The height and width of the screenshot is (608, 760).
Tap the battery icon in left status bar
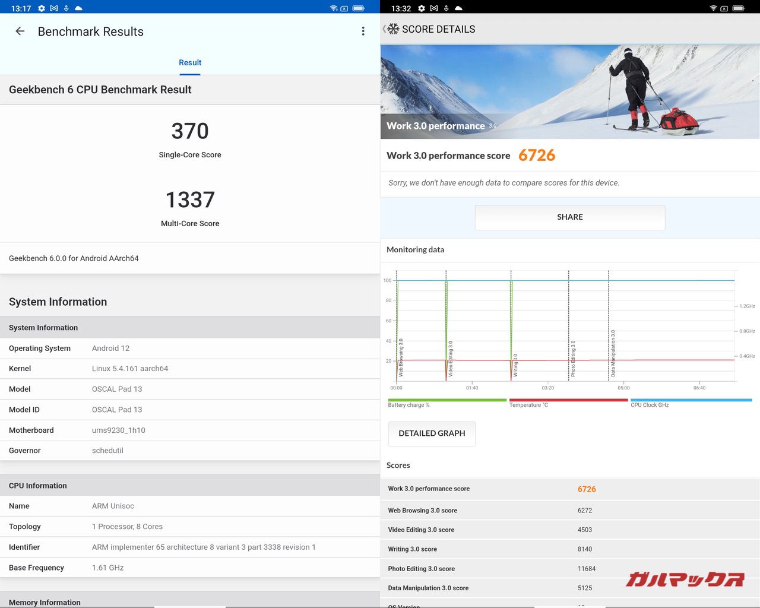point(359,8)
